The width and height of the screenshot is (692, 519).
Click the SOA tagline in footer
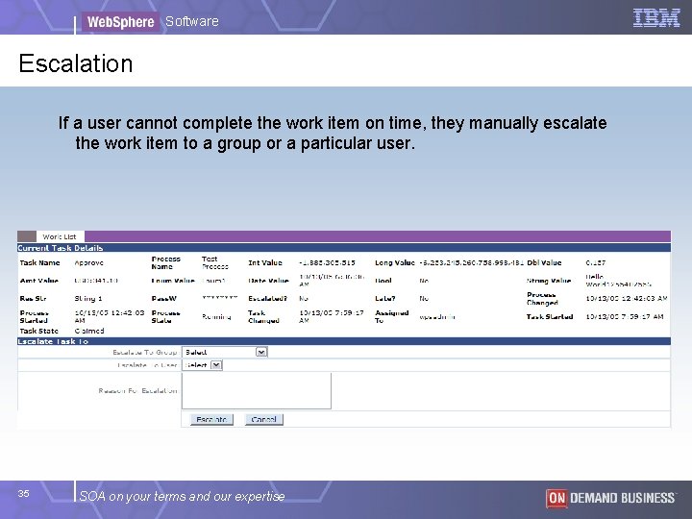[182, 496]
